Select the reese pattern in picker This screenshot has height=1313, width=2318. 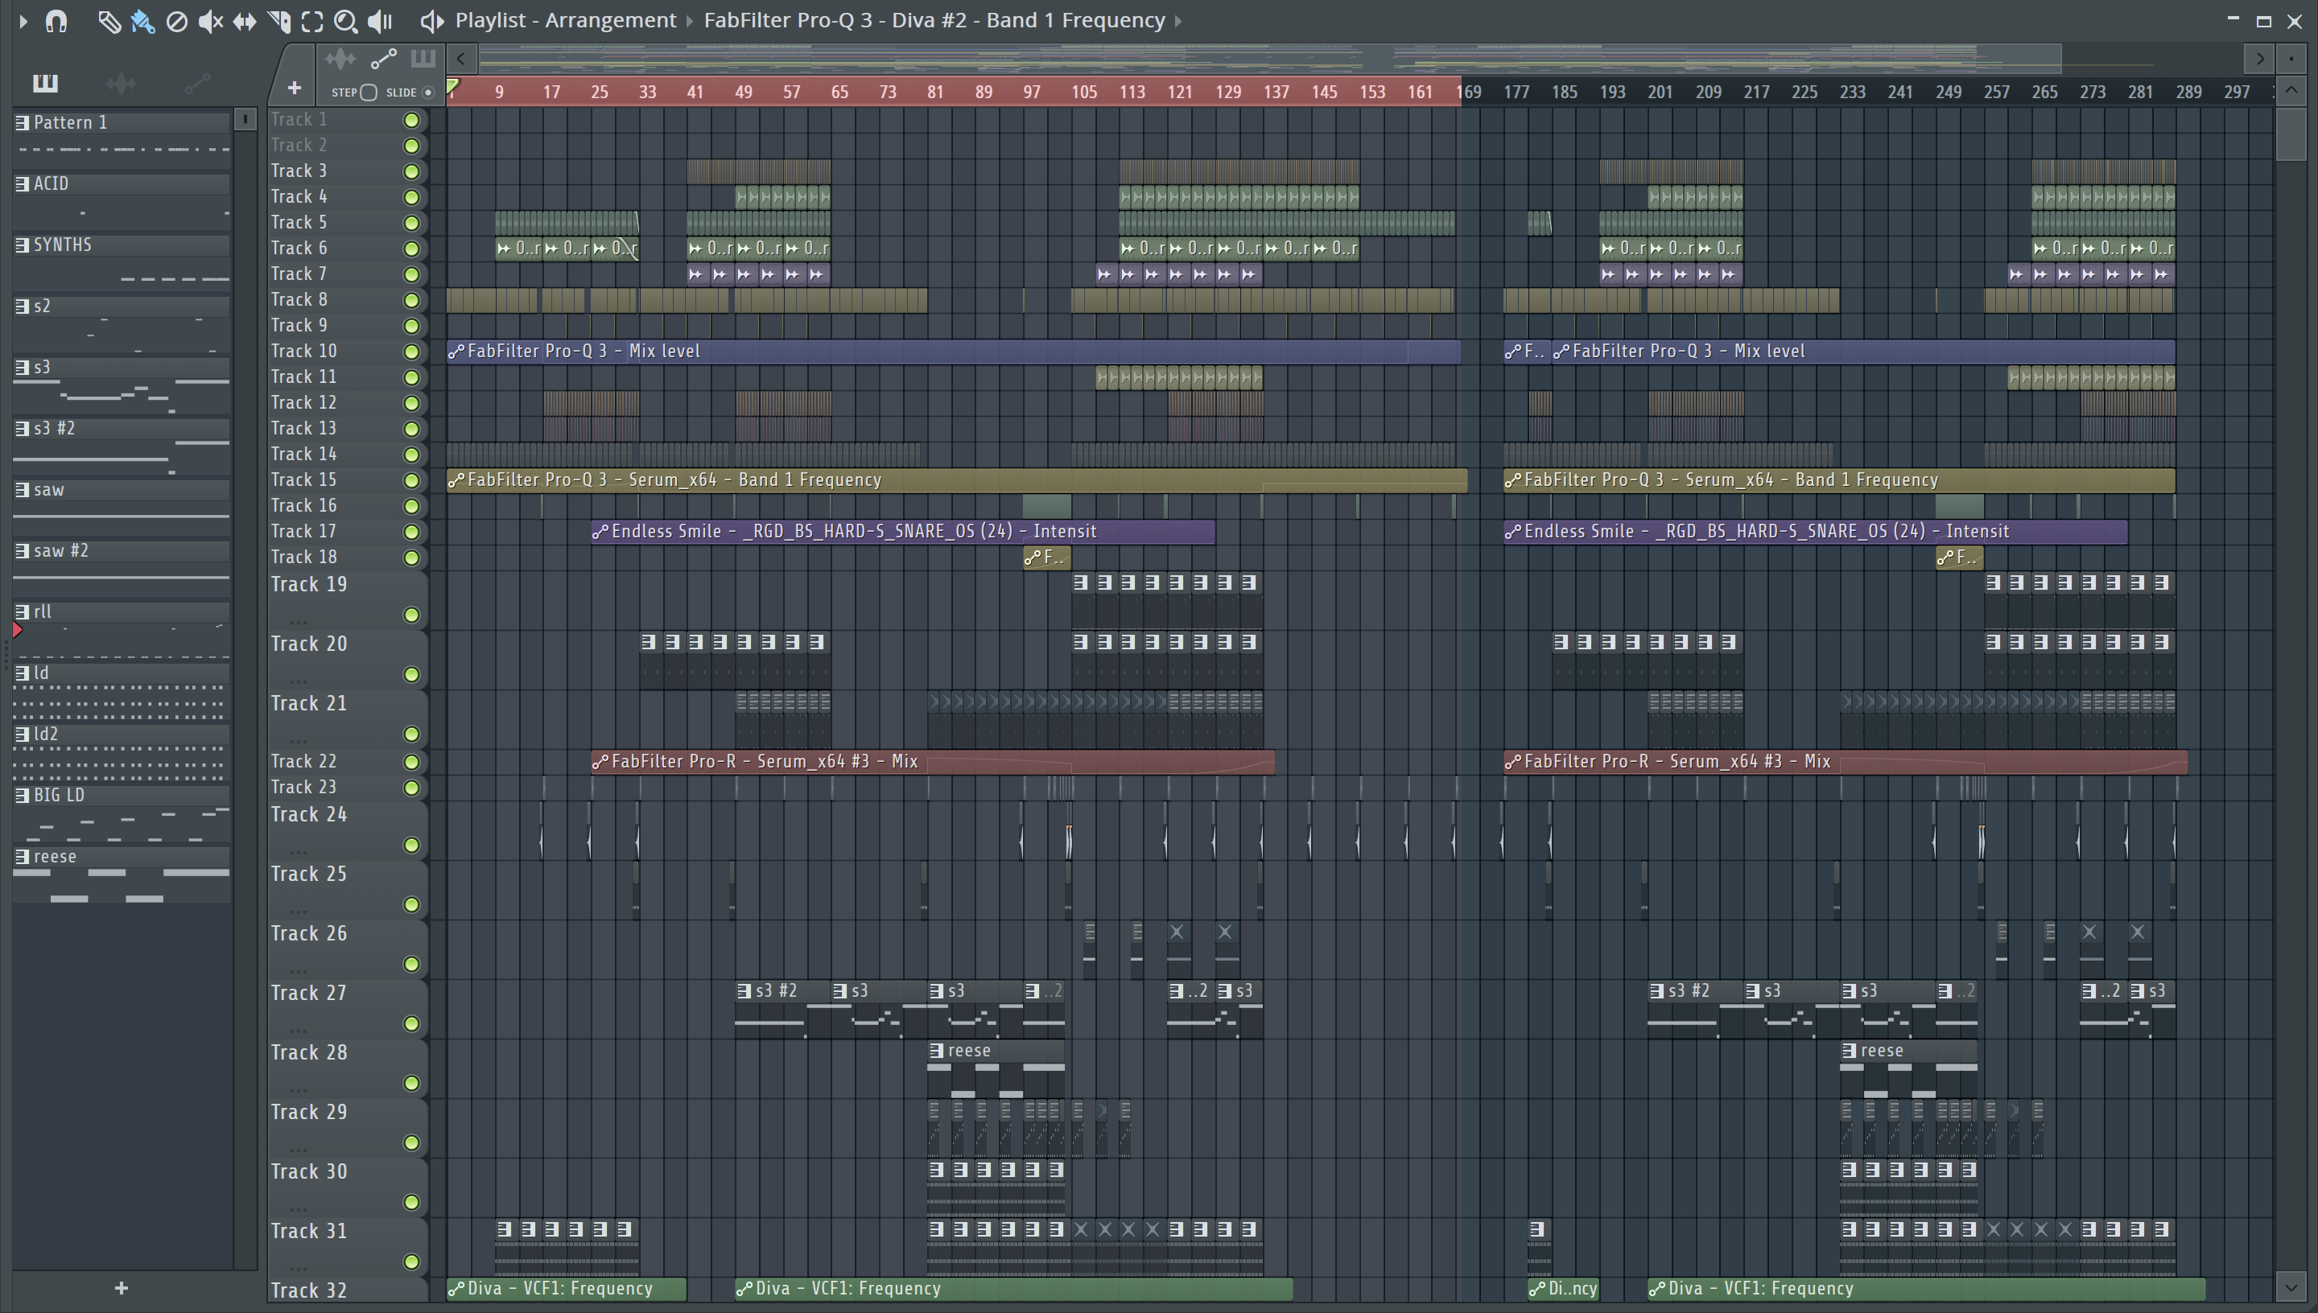tap(122, 875)
